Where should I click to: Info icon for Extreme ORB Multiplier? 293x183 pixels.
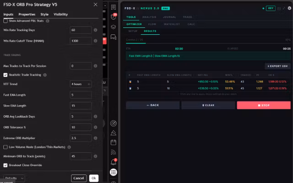(95, 138)
